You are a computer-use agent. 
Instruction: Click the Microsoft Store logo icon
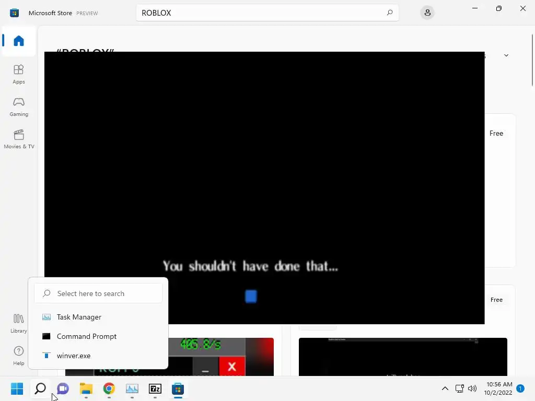(14, 13)
